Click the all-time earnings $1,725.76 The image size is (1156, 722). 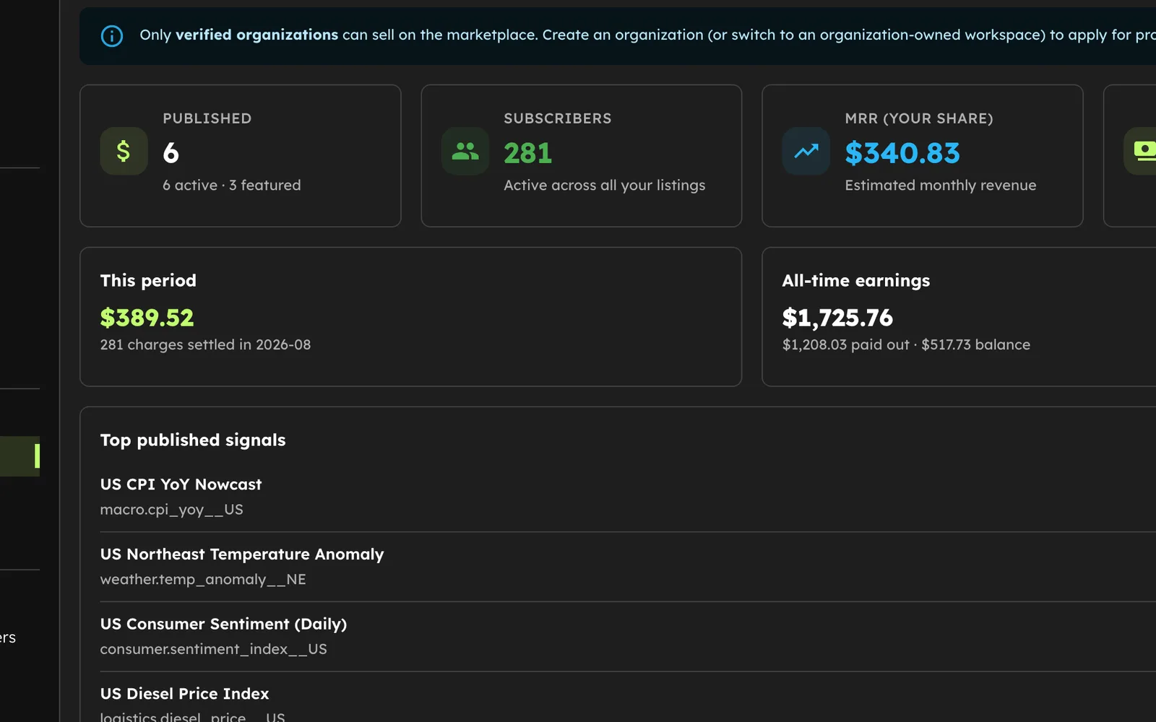[x=837, y=318]
